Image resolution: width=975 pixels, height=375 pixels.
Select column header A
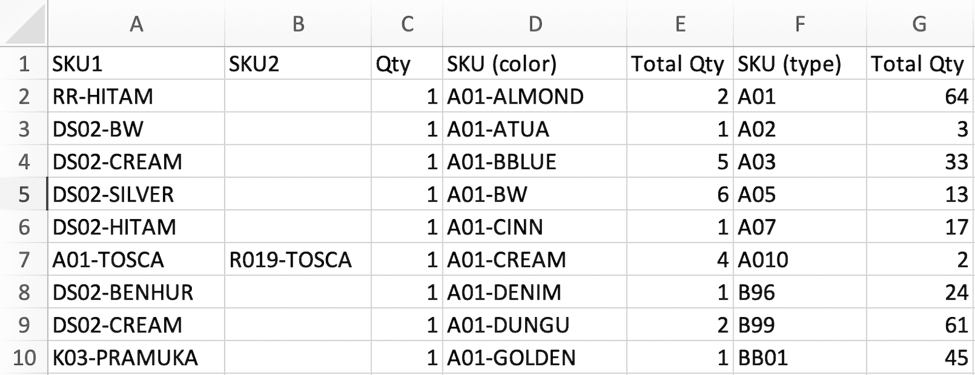[136, 25]
